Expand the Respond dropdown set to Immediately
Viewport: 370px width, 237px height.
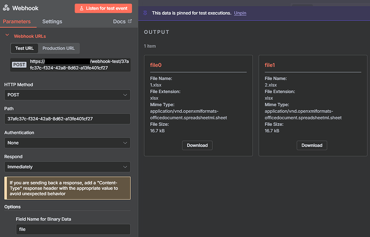67,167
